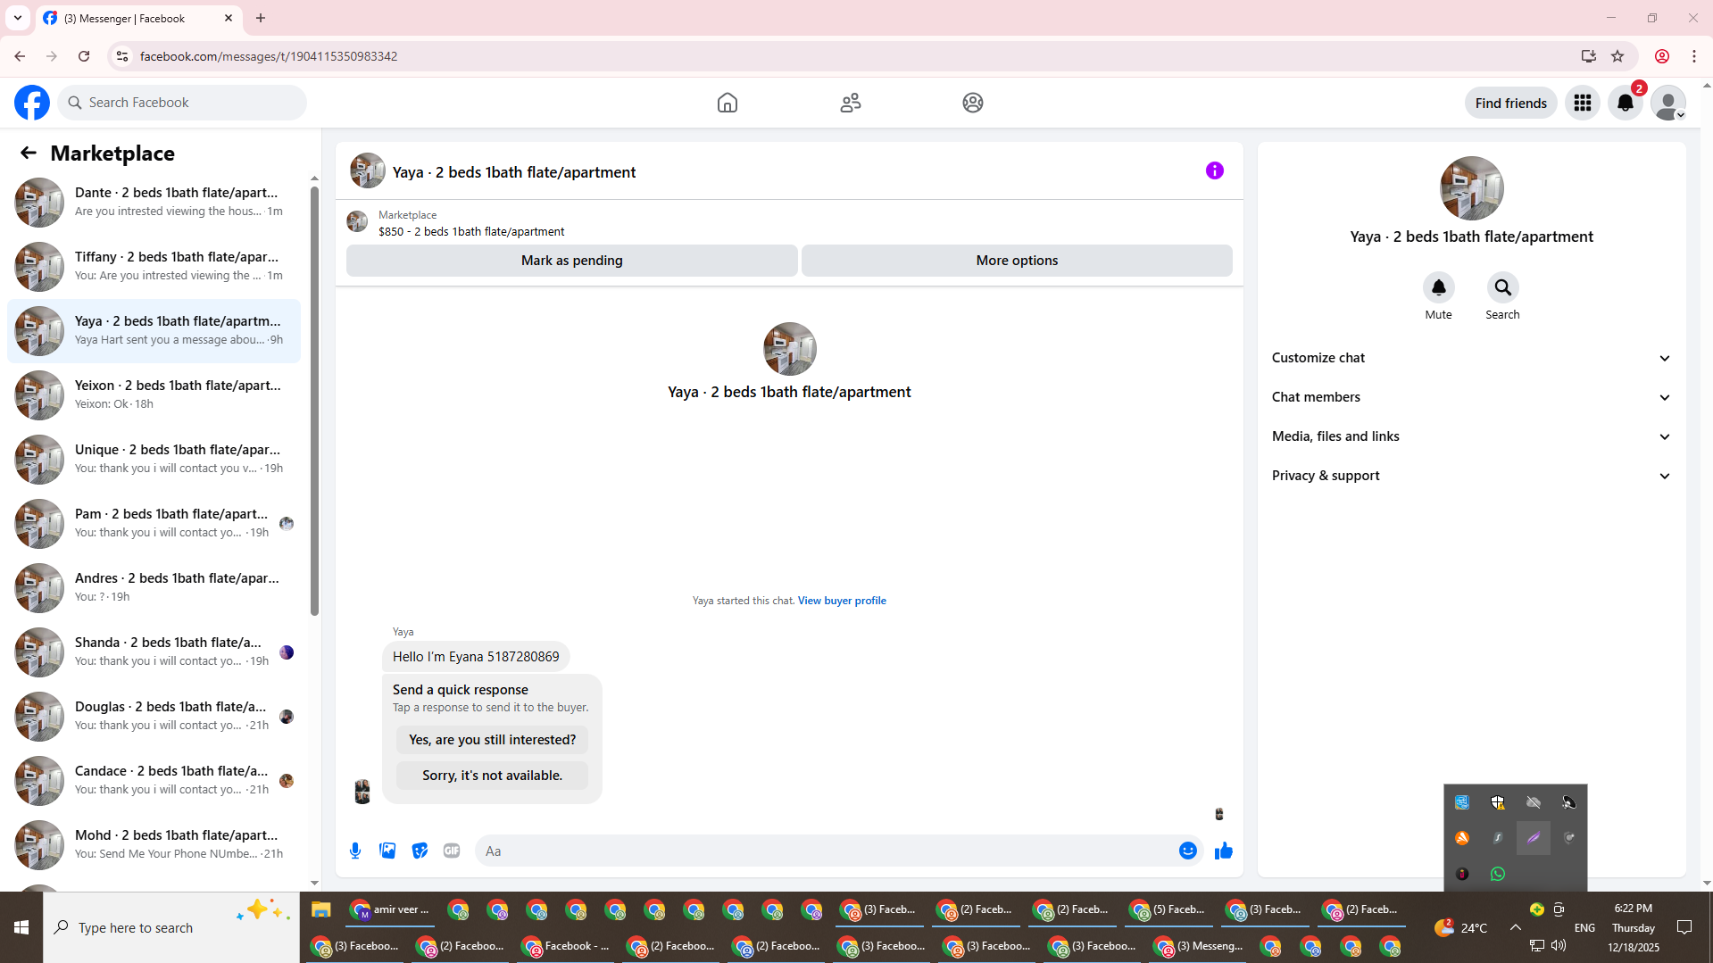Open the emoji picker in message box
Viewport: 1713px width, 963px height.
(x=1187, y=851)
